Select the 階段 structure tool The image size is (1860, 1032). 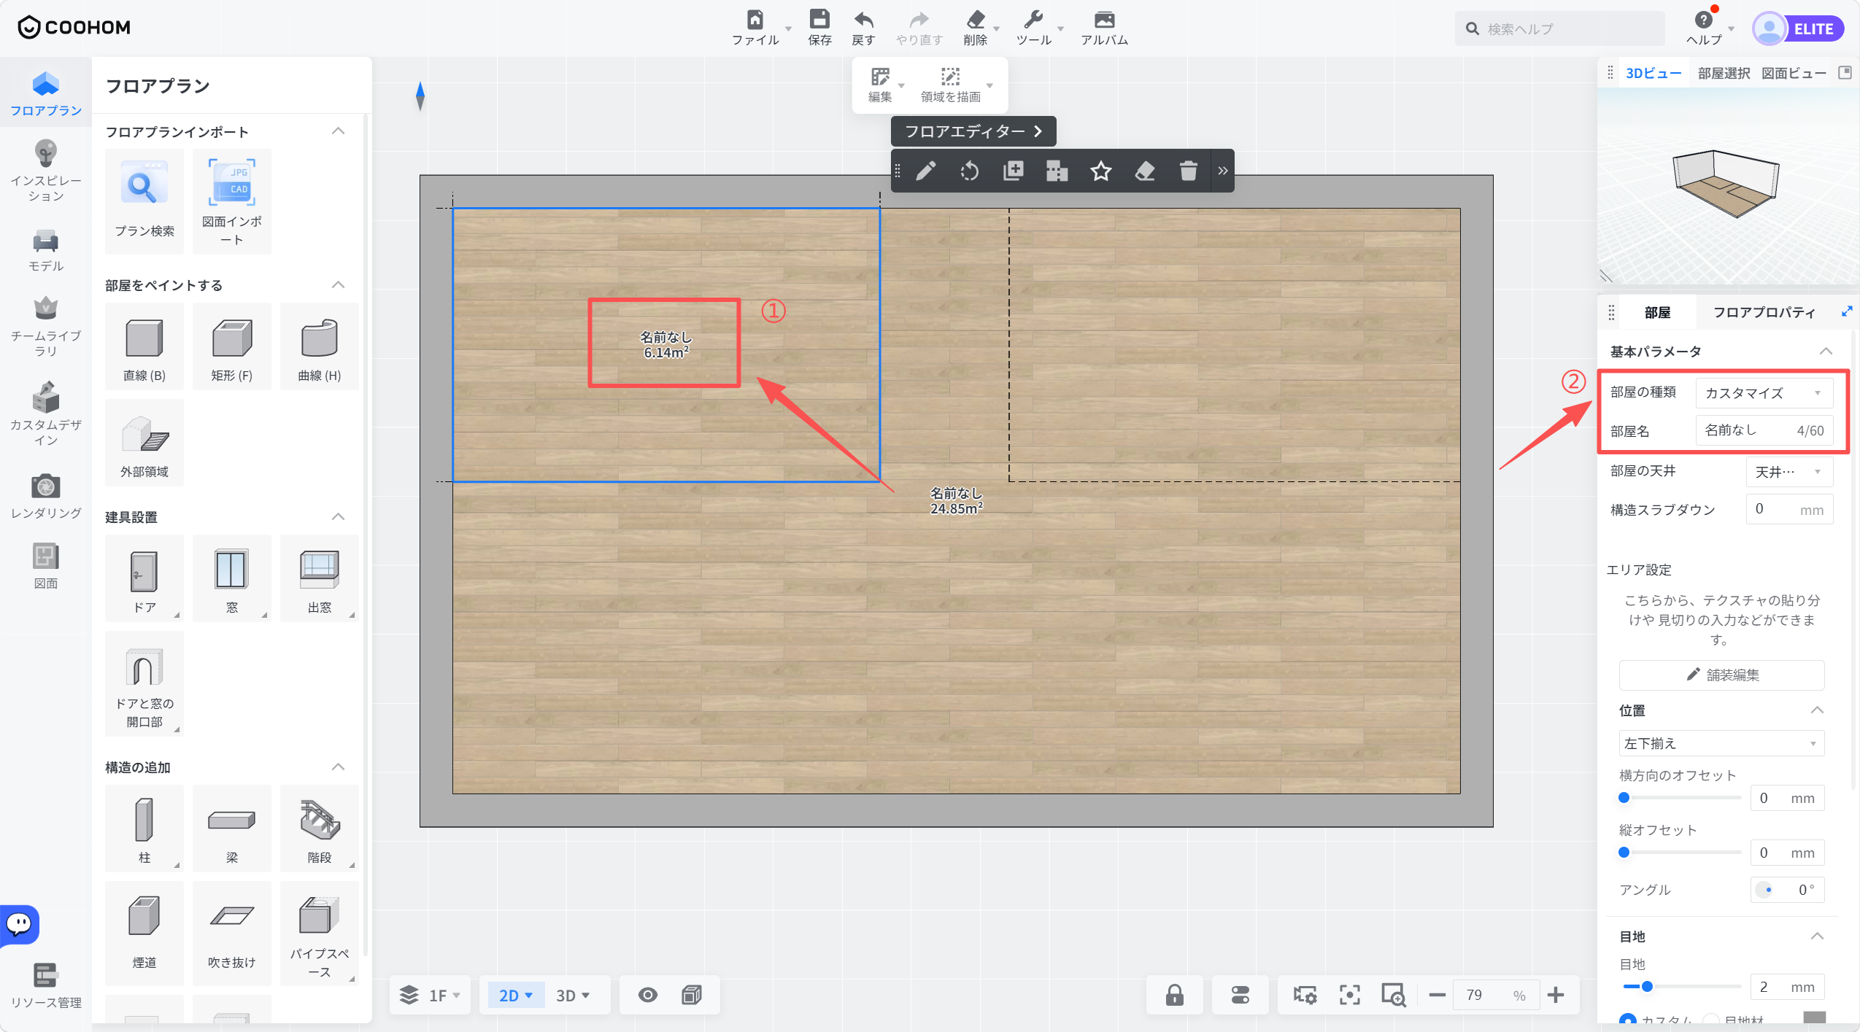320,829
